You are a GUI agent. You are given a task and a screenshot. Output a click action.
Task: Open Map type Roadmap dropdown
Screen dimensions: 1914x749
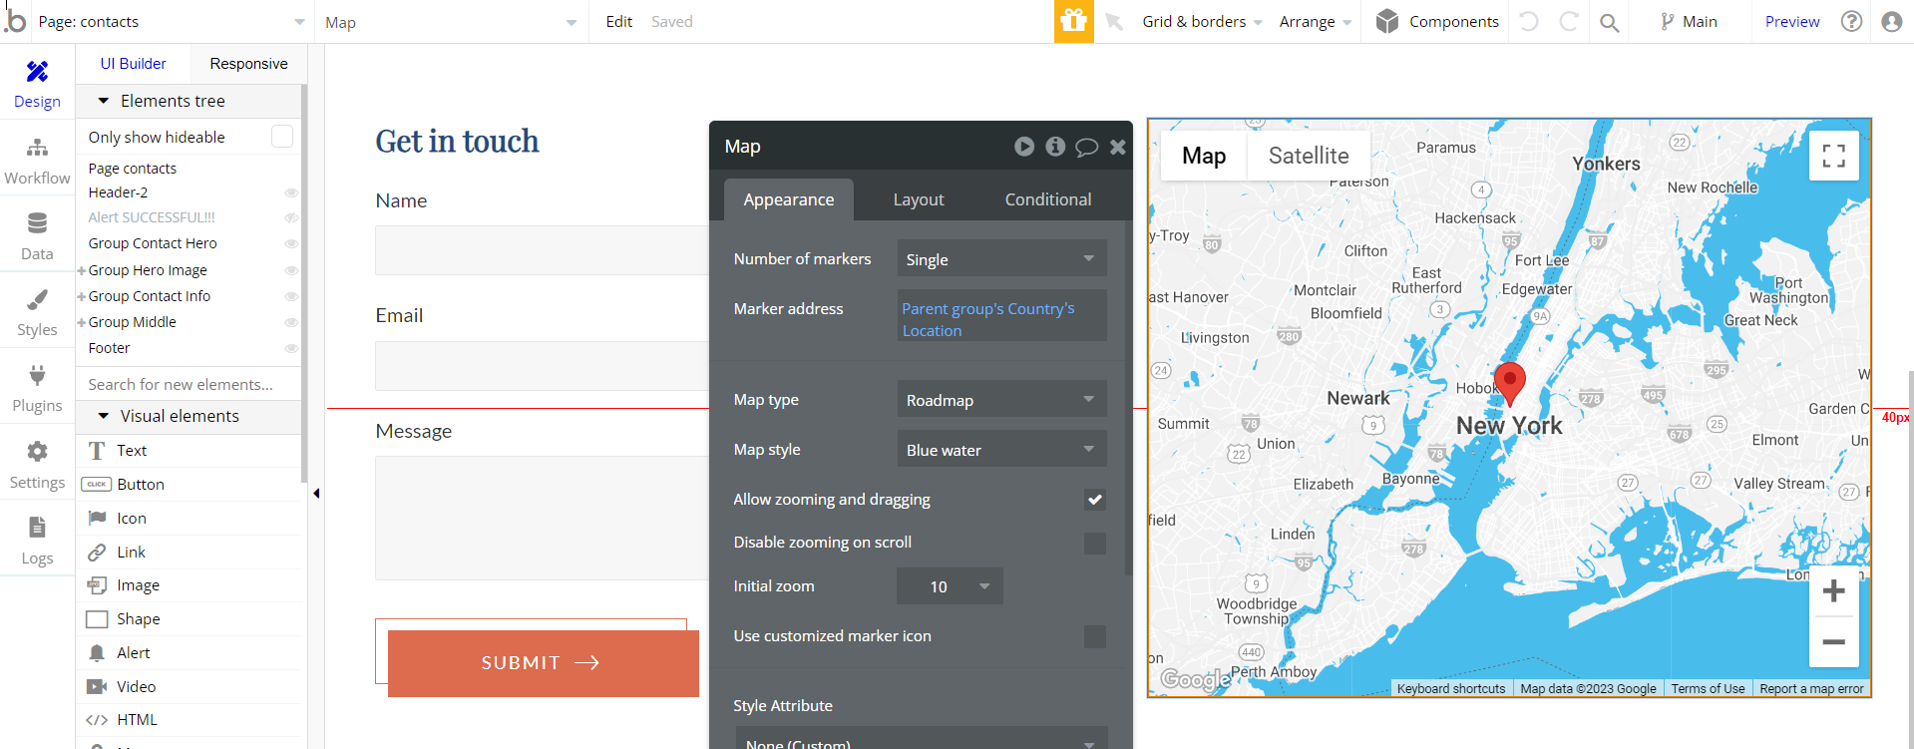(x=1001, y=400)
